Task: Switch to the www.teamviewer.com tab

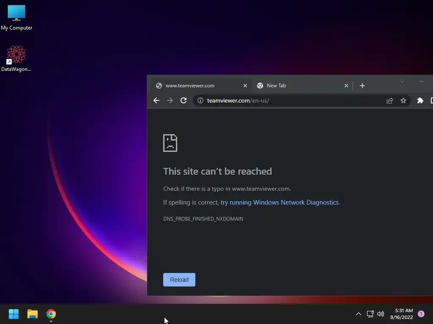Action: click(x=201, y=86)
